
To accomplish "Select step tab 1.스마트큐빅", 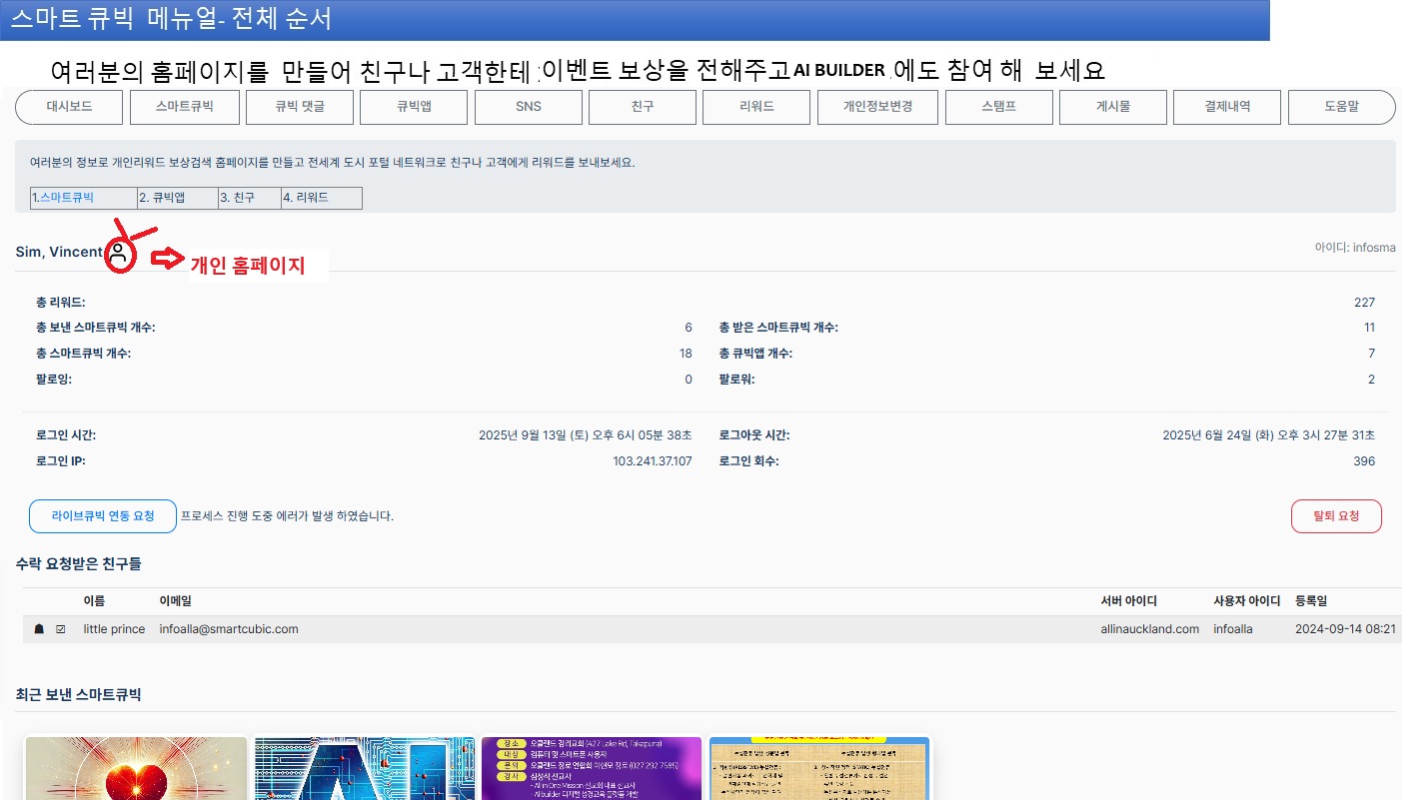I will point(83,198).
